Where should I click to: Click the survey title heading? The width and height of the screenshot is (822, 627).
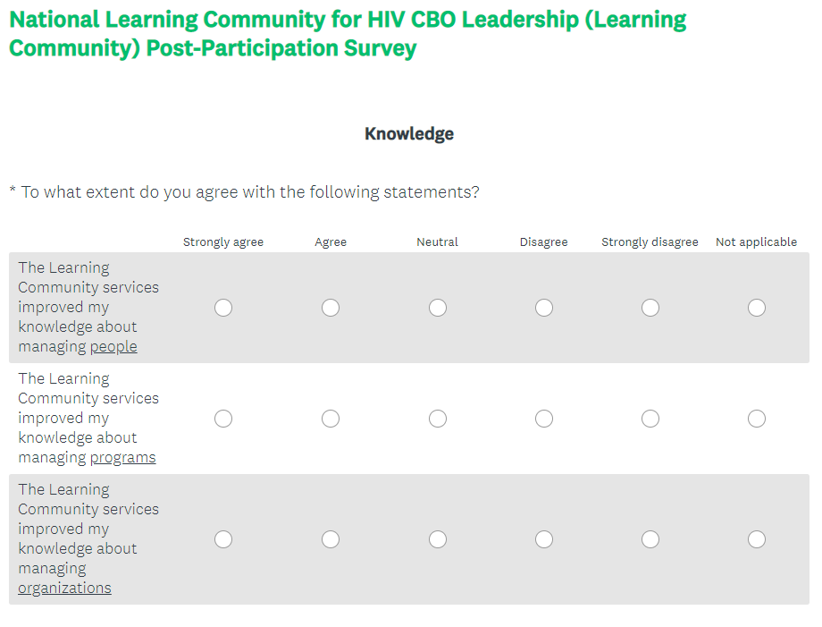pos(348,33)
